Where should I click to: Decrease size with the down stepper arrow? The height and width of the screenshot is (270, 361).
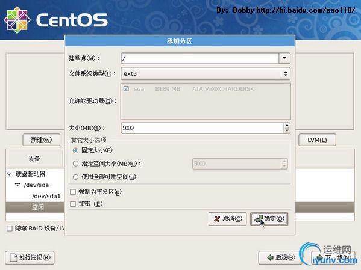tap(287, 130)
